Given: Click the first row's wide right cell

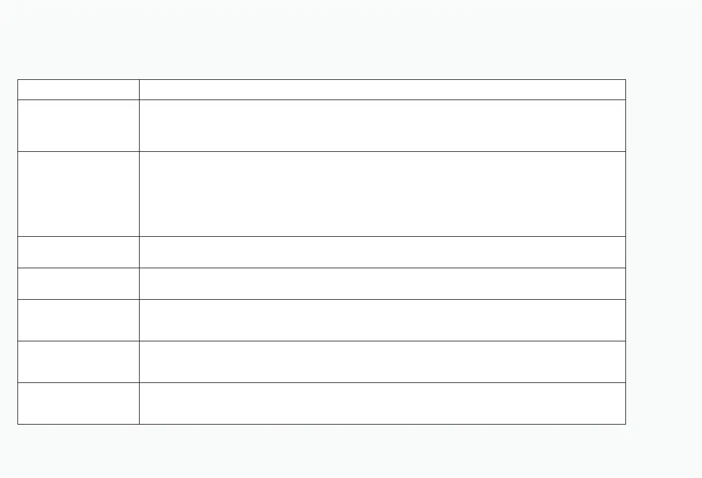Looking at the screenshot, I should pyautogui.click(x=382, y=89).
